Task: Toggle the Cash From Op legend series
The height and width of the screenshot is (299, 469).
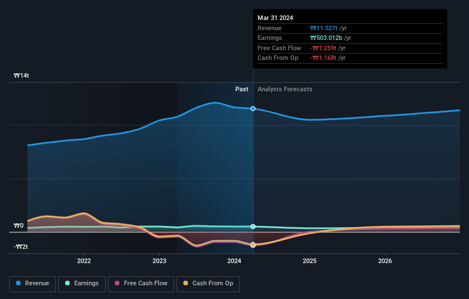Action: point(208,284)
